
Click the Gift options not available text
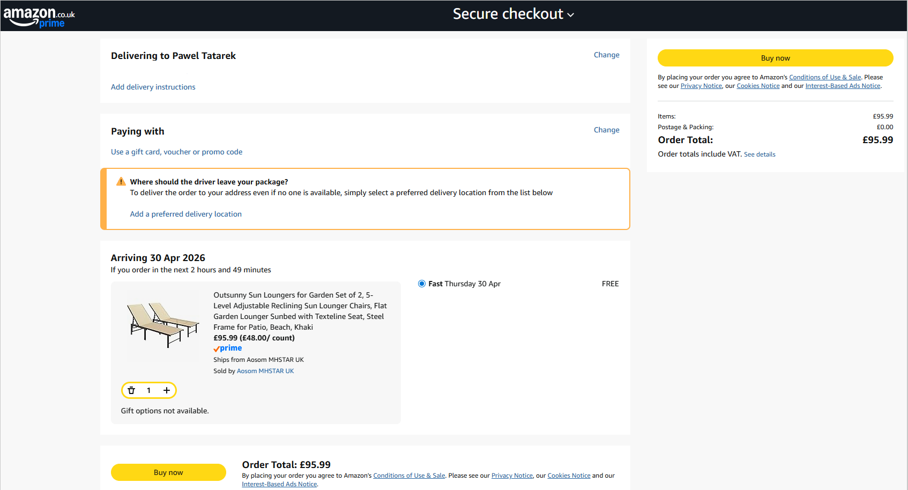[x=165, y=411]
